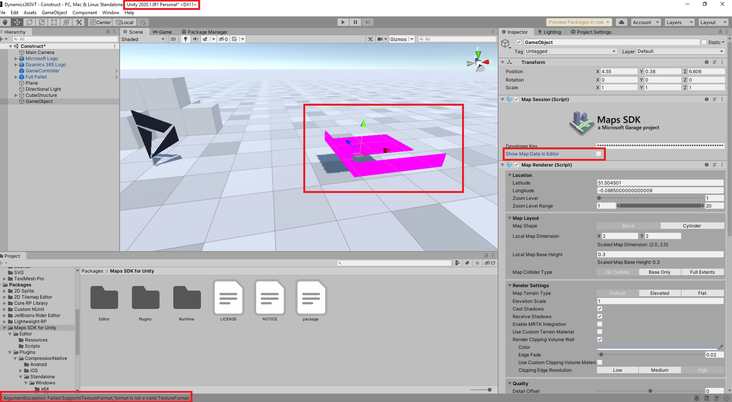Enable MRTK Integration
732x402 pixels.
(599, 324)
